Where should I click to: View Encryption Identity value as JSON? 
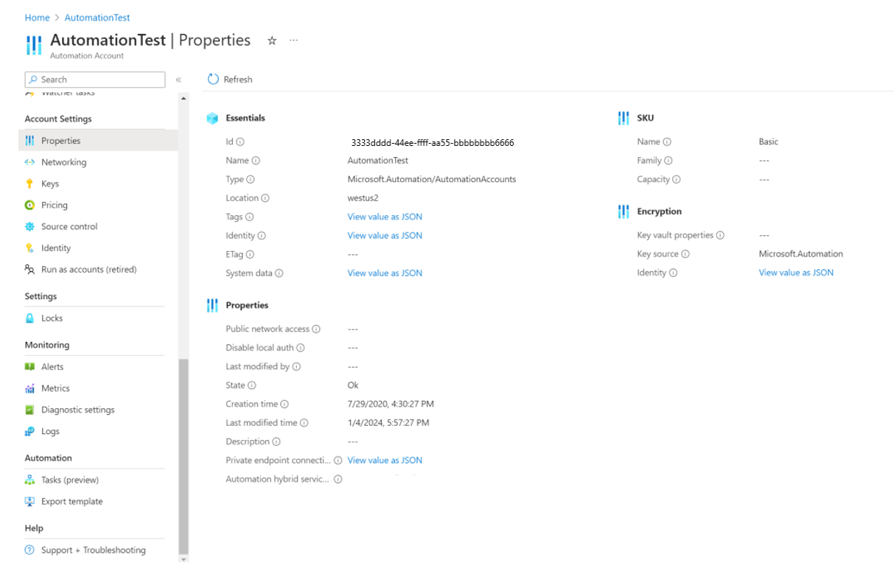click(796, 273)
